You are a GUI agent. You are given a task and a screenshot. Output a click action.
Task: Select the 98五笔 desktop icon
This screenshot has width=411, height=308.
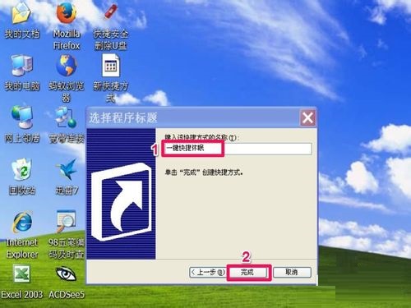point(67,222)
